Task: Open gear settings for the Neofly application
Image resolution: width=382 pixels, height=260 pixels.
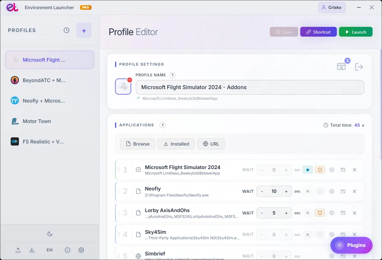Action: [x=332, y=191]
